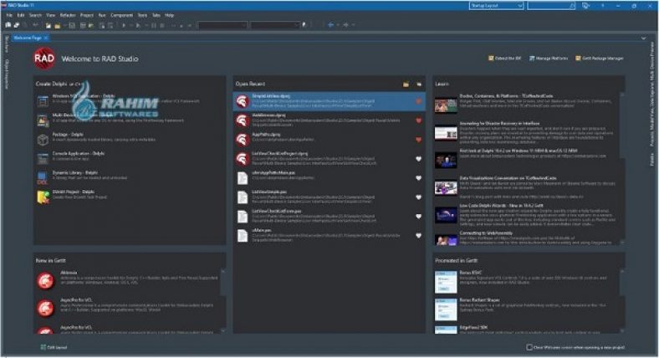Open the Refactor menu
This screenshot has width=659, height=358.
(68, 16)
